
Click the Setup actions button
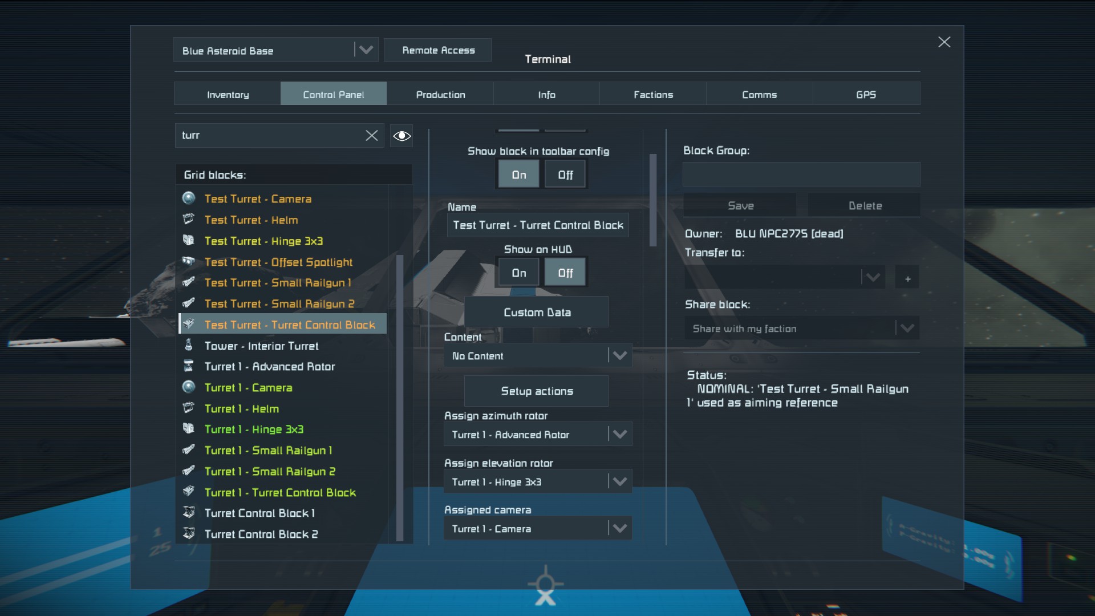point(536,391)
